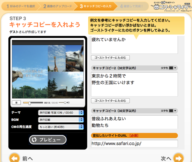Open the CMの再生速度 dropdown
This screenshot has height=162, width=192.
coord(61,127)
